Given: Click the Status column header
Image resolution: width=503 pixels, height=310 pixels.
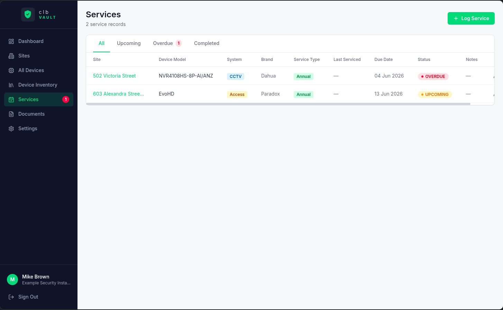Looking at the screenshot, I should click(424, 60).
